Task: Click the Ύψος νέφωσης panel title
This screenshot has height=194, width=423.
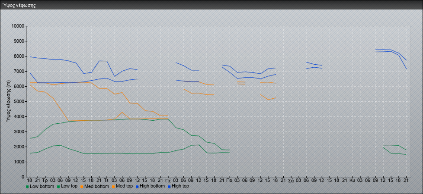Action: pyautogui.click(x=19, y=6)
